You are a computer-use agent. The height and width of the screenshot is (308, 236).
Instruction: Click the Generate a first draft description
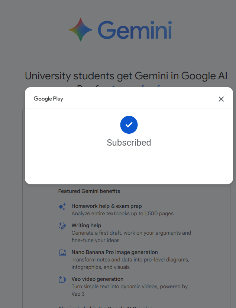(x=131, y=236)
